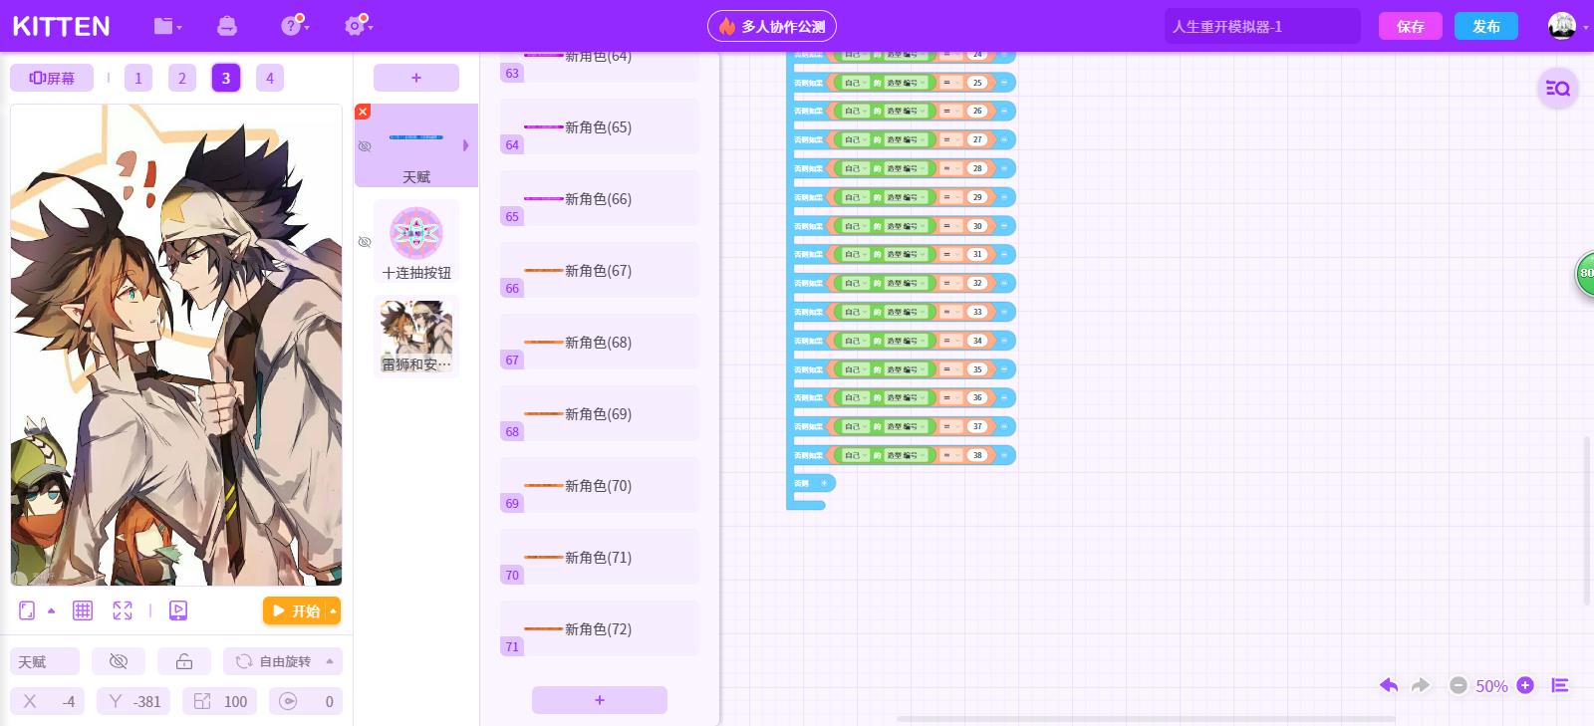Open 自己 dropdown in the 34 row
Viewport: 1594px width, 726px height.
855,341
